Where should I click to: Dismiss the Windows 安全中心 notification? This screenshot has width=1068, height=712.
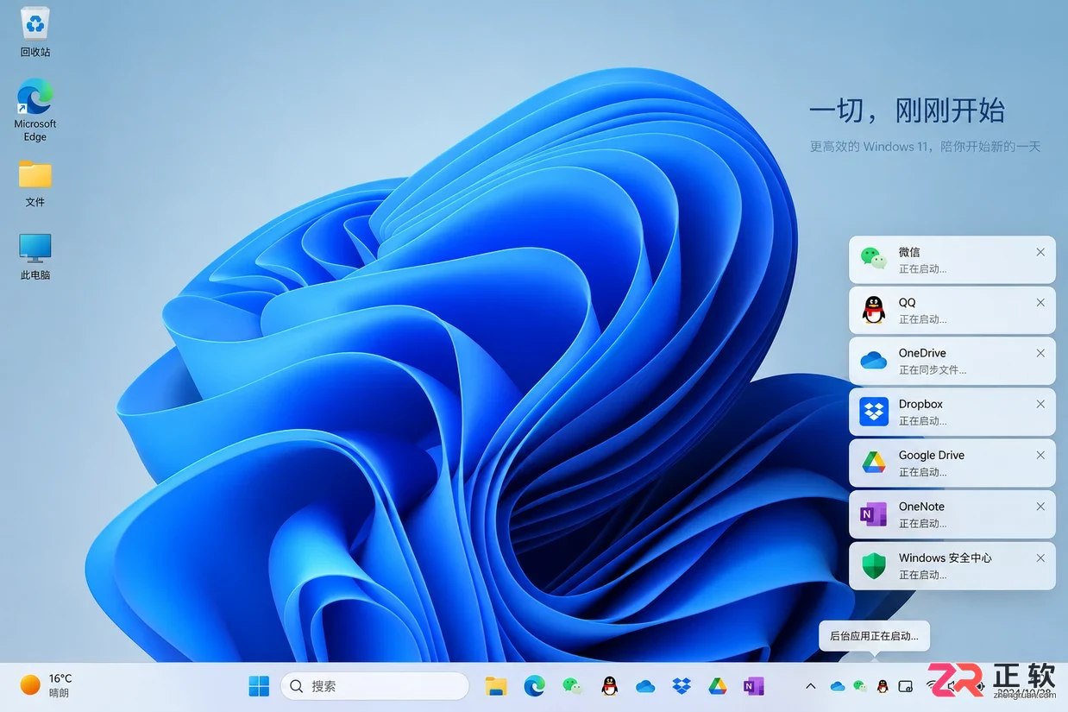pyautogui.click(x=1040, y=558)
